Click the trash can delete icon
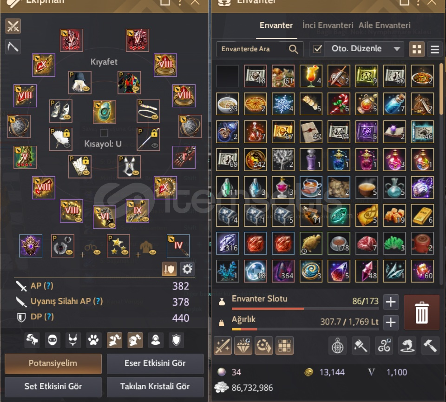The image size is (446, 402). click(x=421, y=312)
